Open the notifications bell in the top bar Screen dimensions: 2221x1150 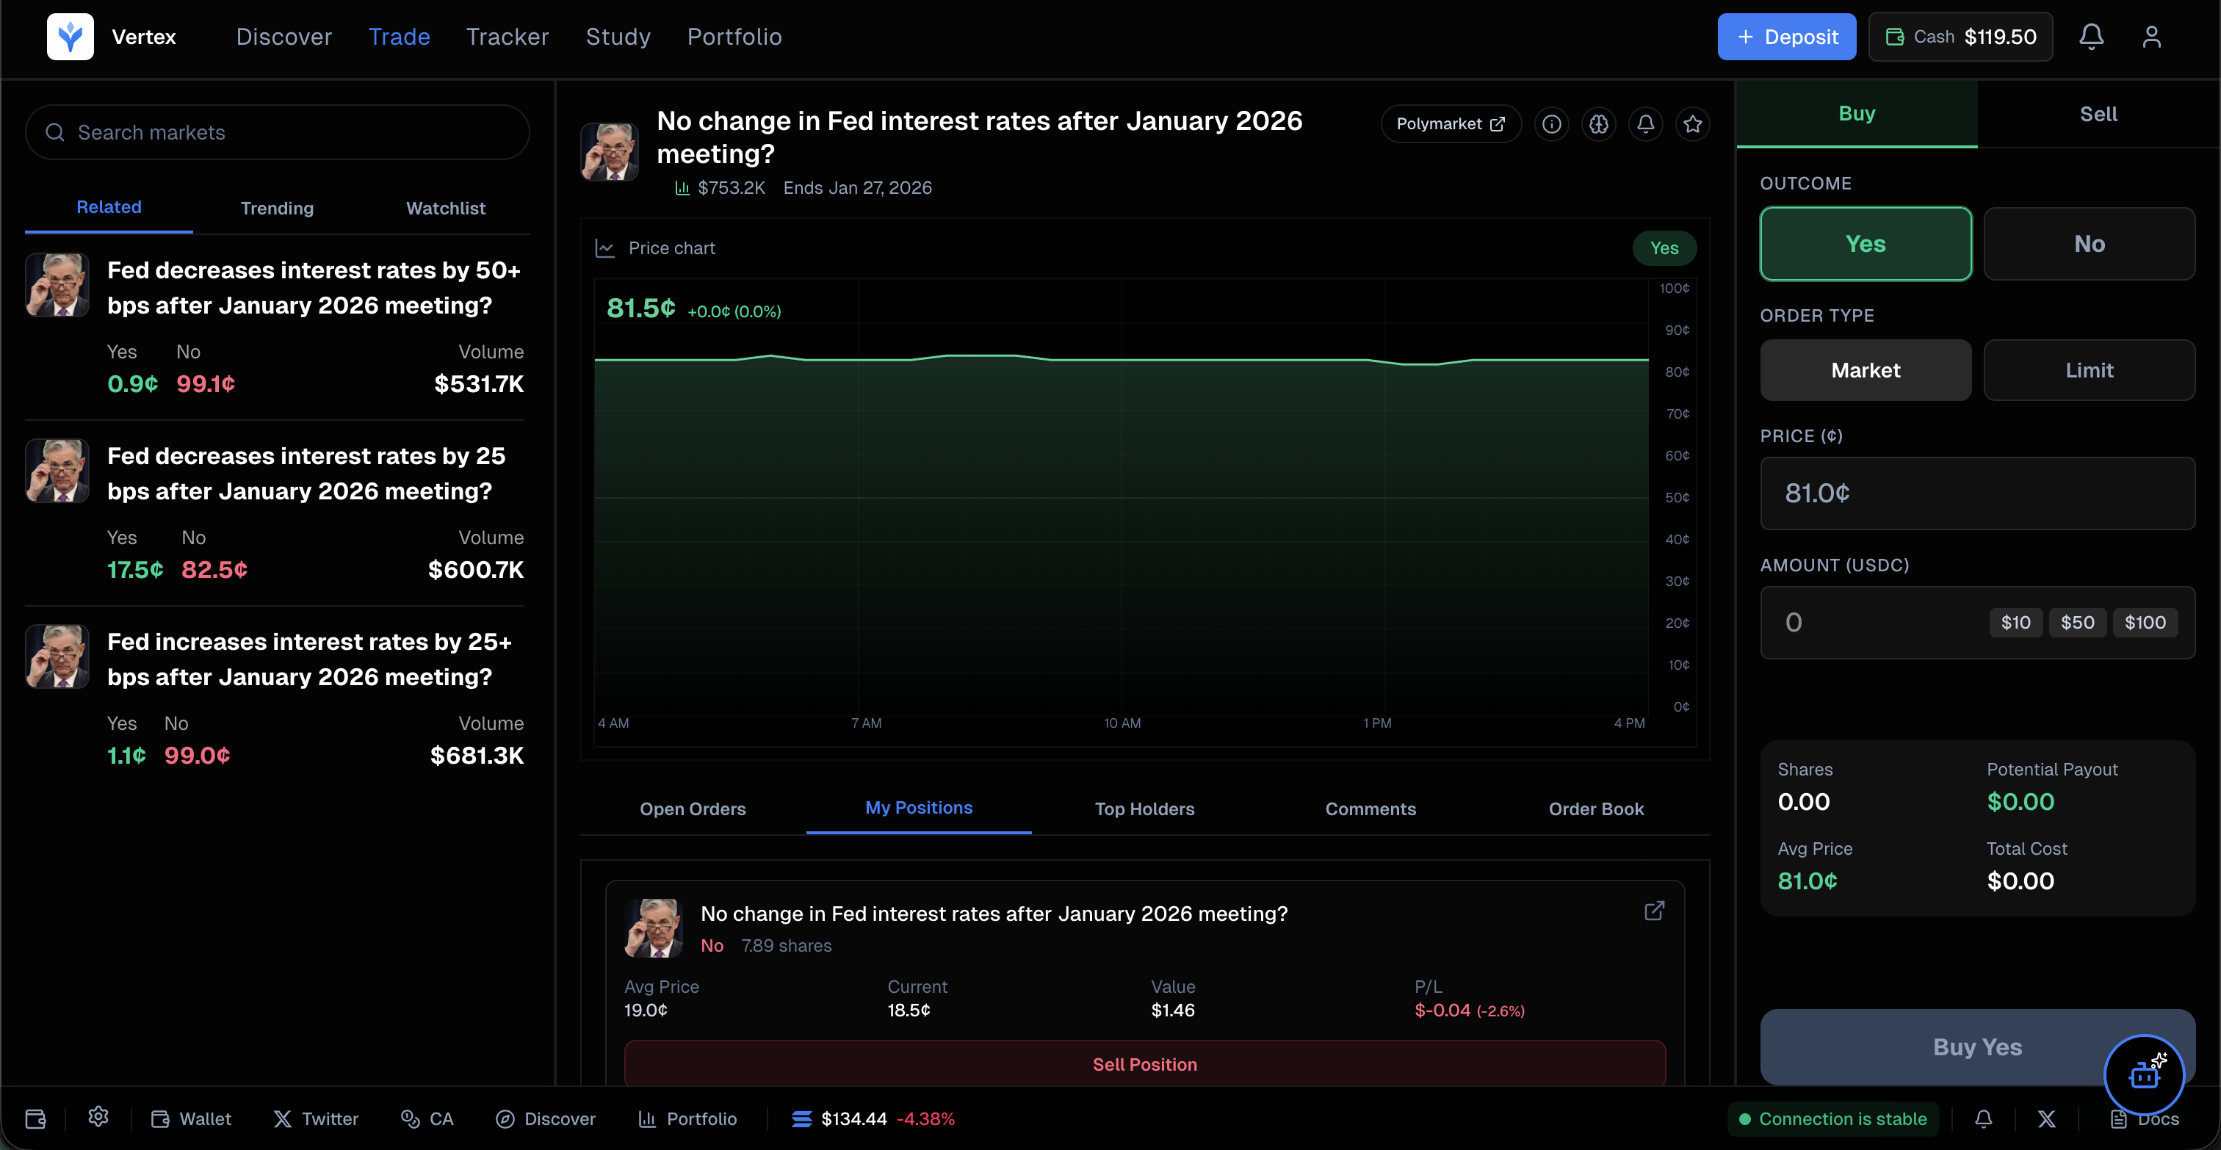click(2091, 36)
